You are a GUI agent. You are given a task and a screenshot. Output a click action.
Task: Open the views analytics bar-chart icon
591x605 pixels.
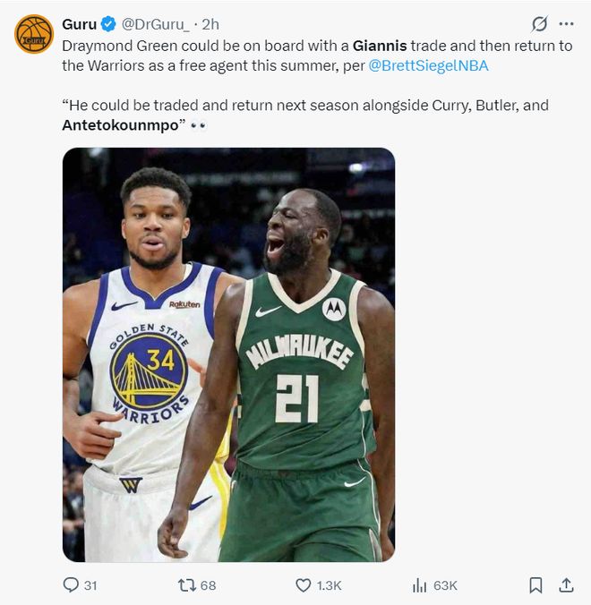coord(419,585)
